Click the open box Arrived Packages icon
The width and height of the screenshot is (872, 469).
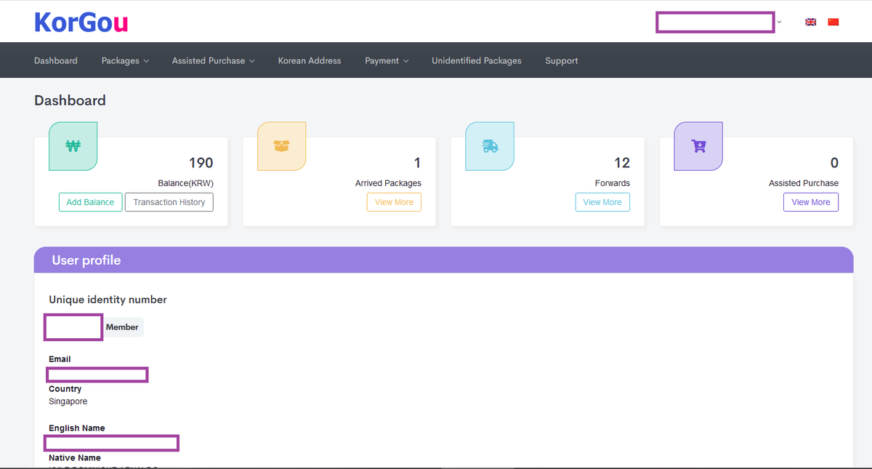coord(281,146)
